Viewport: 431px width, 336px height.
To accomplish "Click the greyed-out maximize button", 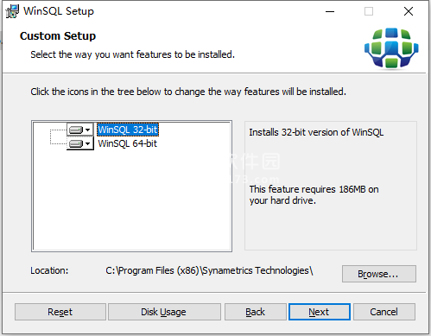I will 369,11.
